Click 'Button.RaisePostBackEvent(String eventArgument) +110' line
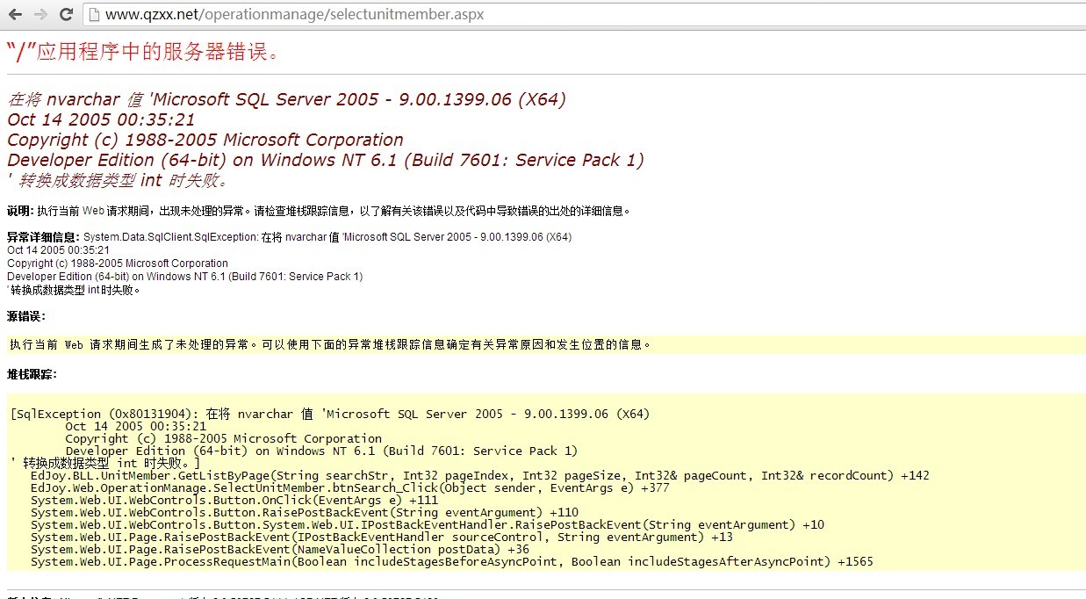The image size is (1086, 599). pyautogui.click(x=304, y=512)
